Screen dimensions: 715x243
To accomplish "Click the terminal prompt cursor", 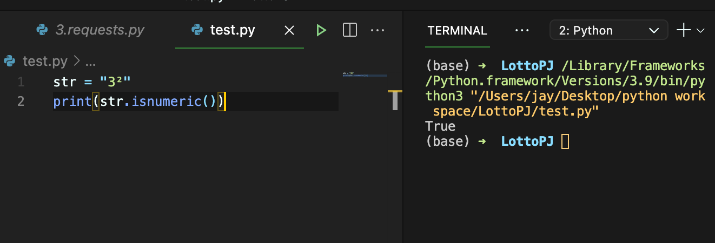I will tap(565, 141).
